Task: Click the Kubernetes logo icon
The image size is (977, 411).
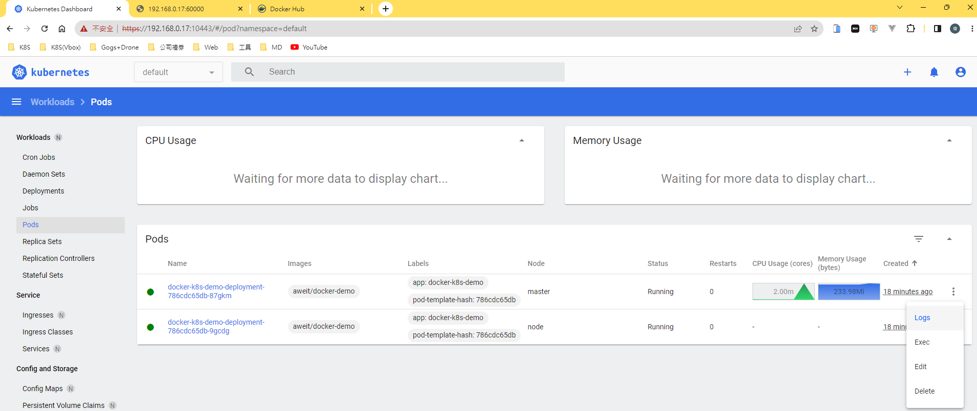Action: pyautogui.click(x=19, y=72)
